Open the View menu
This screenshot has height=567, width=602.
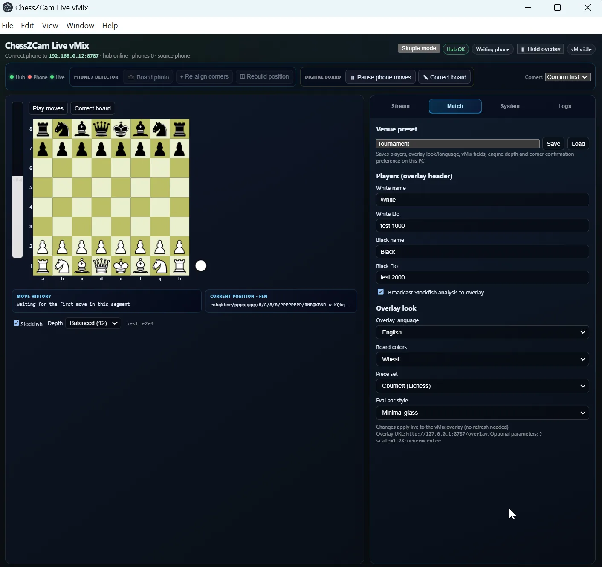[x=50, y=26]
